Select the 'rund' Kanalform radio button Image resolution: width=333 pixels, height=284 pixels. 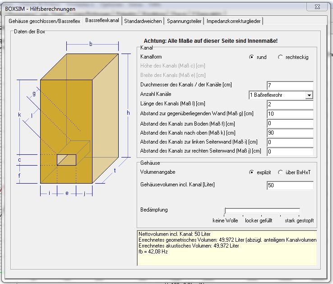[x=251, y=57]
